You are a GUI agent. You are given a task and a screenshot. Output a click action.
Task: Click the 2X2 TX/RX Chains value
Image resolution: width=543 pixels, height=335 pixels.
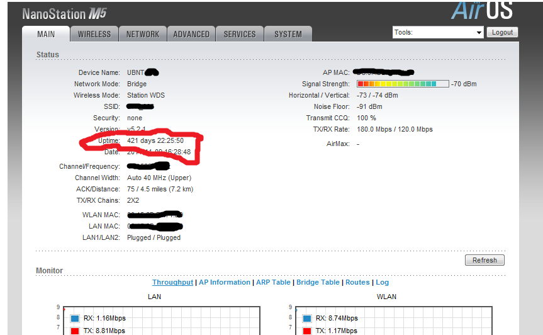click(x=133, y=201)
